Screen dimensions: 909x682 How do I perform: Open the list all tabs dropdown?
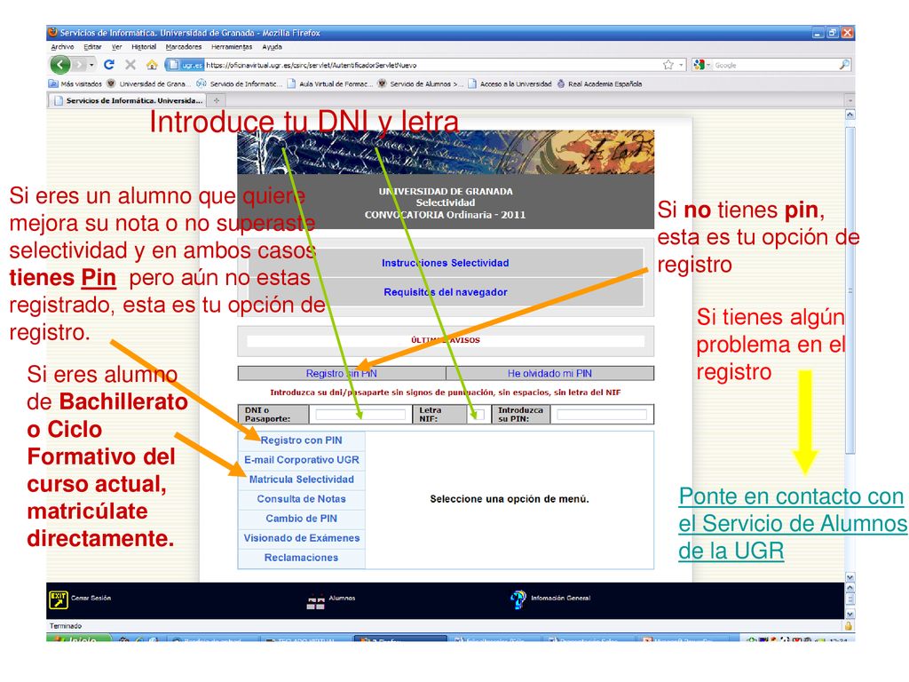[x=850, y=100]
